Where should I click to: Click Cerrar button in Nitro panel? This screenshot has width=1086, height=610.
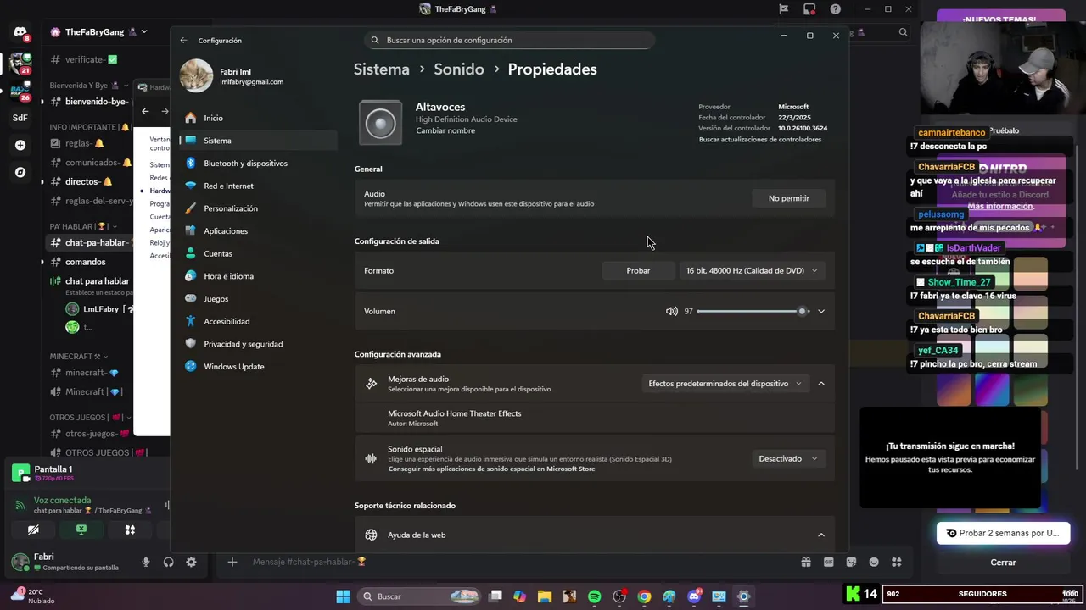(x=1003, y=563)
